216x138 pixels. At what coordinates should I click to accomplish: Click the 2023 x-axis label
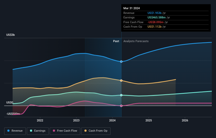pos(76,121)
